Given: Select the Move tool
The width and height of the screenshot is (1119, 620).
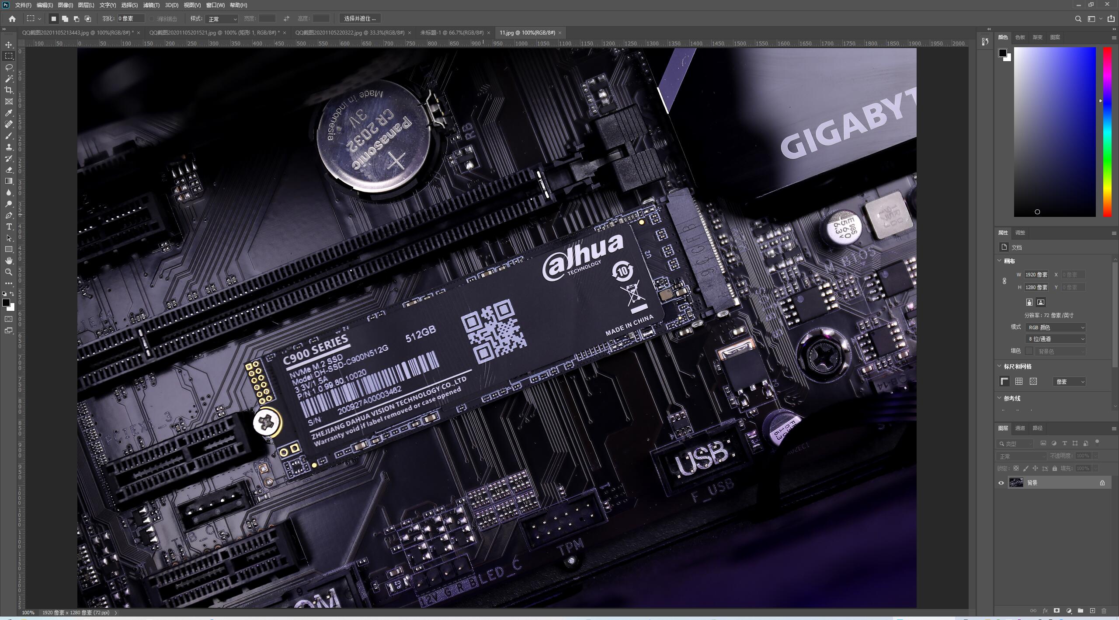Looking at the screenshot, I should click(x=9, y=45).
